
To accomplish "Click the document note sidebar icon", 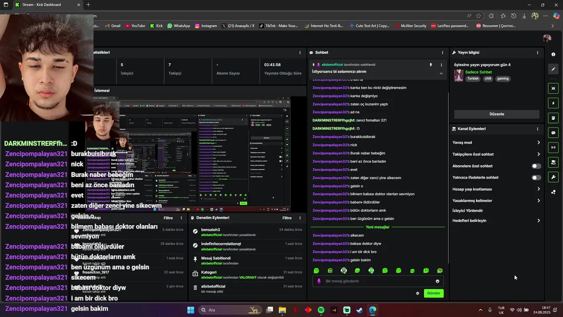I will coord(553,118).
